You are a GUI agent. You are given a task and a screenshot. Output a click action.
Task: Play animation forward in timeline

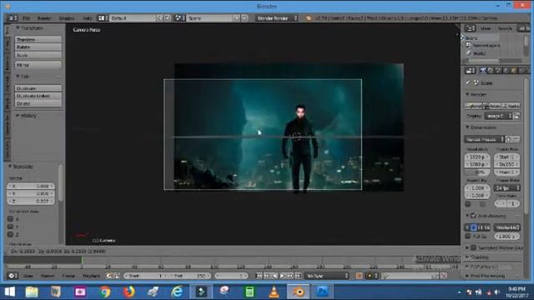click(282, 276)
